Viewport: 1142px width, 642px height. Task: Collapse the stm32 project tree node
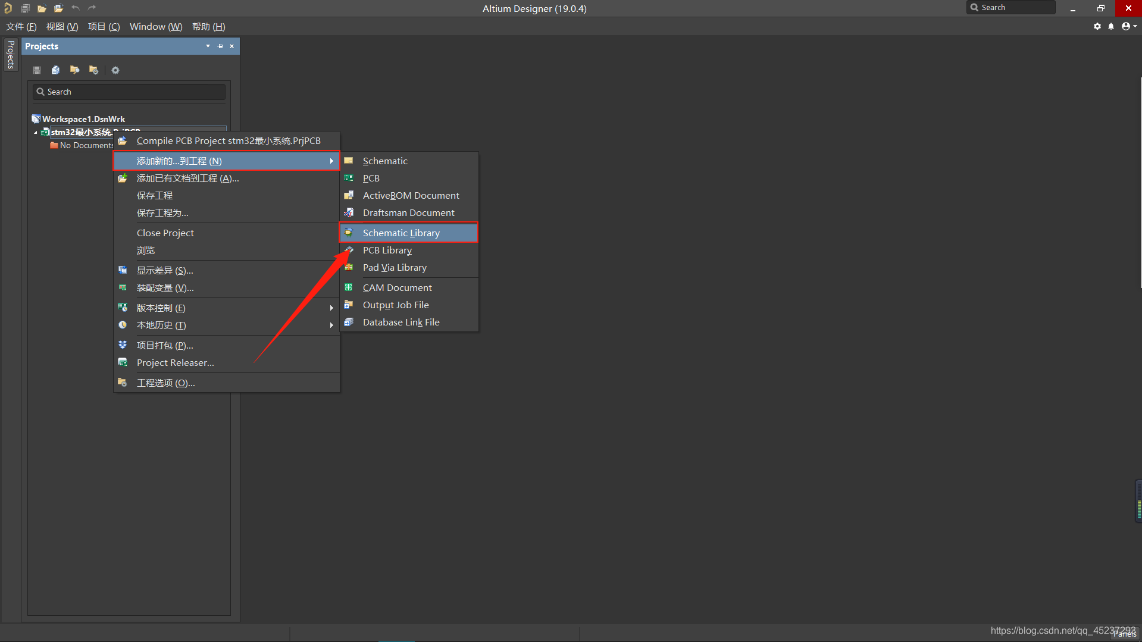[x=36, y=133]
